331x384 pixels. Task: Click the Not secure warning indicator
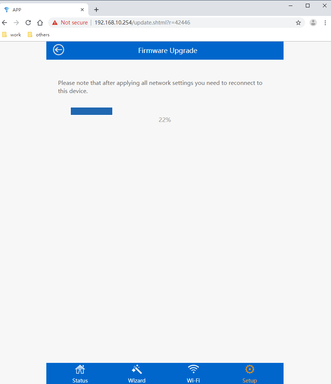(70, 23)
